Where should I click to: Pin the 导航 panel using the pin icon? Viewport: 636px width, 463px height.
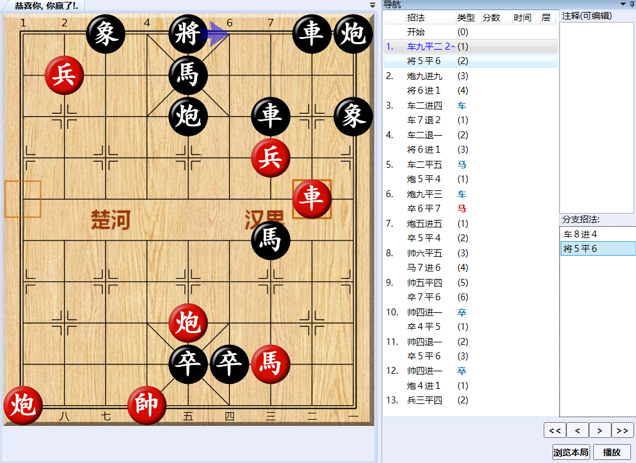coord(631,5)
